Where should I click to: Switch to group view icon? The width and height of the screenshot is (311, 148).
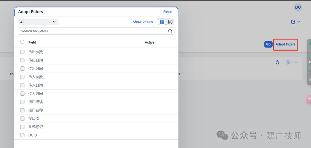pos(170,22)
